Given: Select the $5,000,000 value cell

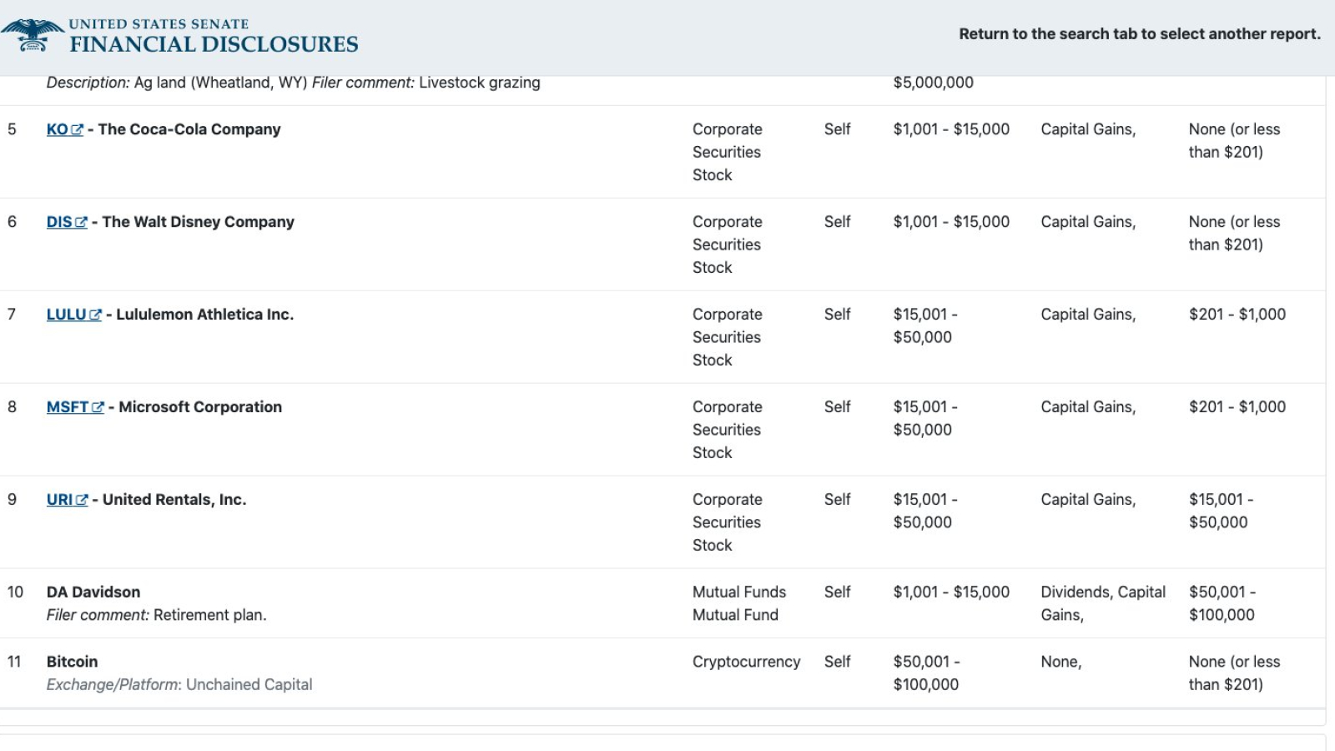Looking at the screenshot, I should coord(934,83).
